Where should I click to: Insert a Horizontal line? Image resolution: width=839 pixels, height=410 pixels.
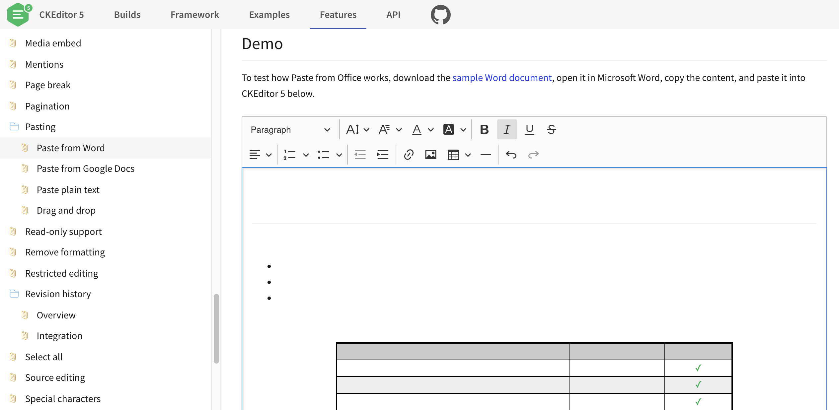point(486,155)
